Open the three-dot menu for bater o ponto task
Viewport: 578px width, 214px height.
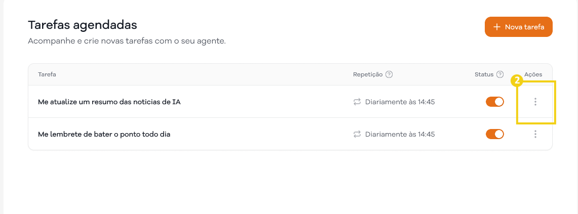click(535, 134)
